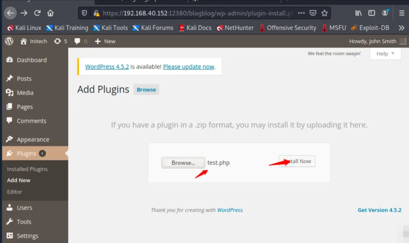The image size is (409, 243).
Task: Click the insecure connection padlock warning icon
Action: 96,13
